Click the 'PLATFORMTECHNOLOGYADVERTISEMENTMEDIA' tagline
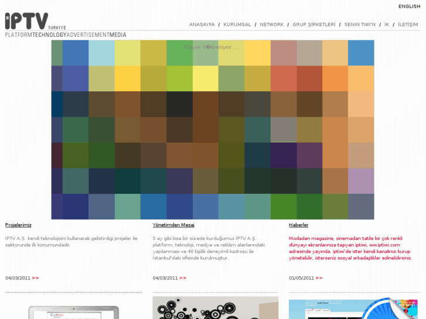 [x=66, y=35]
